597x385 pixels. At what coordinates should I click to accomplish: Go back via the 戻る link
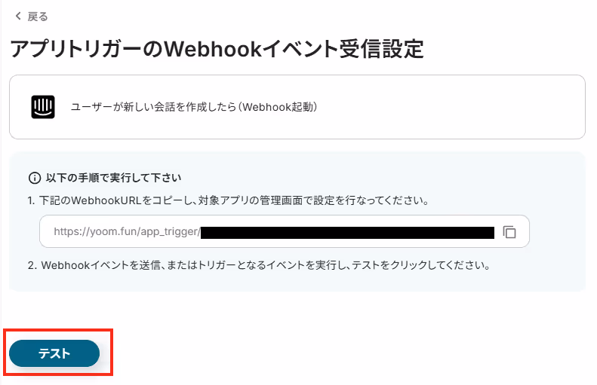point(37,17)
